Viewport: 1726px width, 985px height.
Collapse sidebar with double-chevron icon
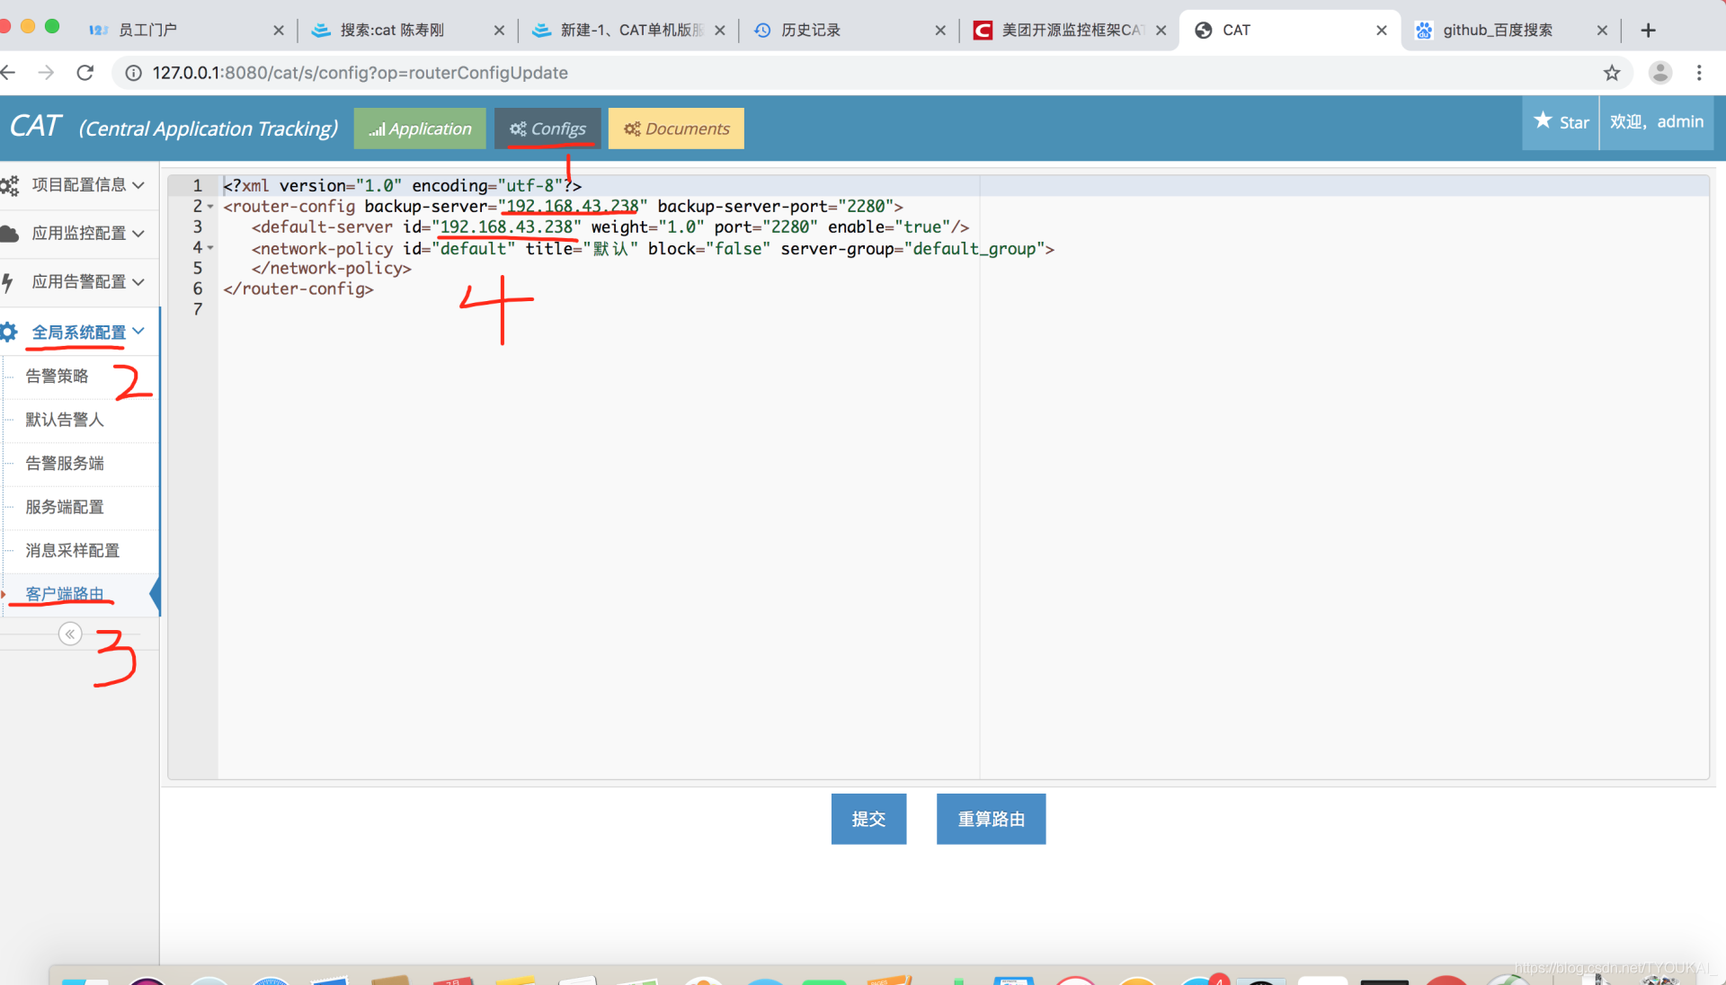point(70,634)
